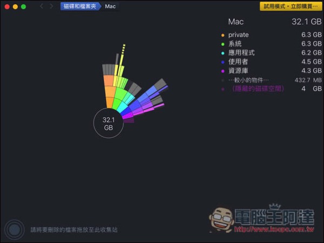Expand the 較小的物件 list entry
Viewport: 324px width, 243px height.
click(272, 80)
